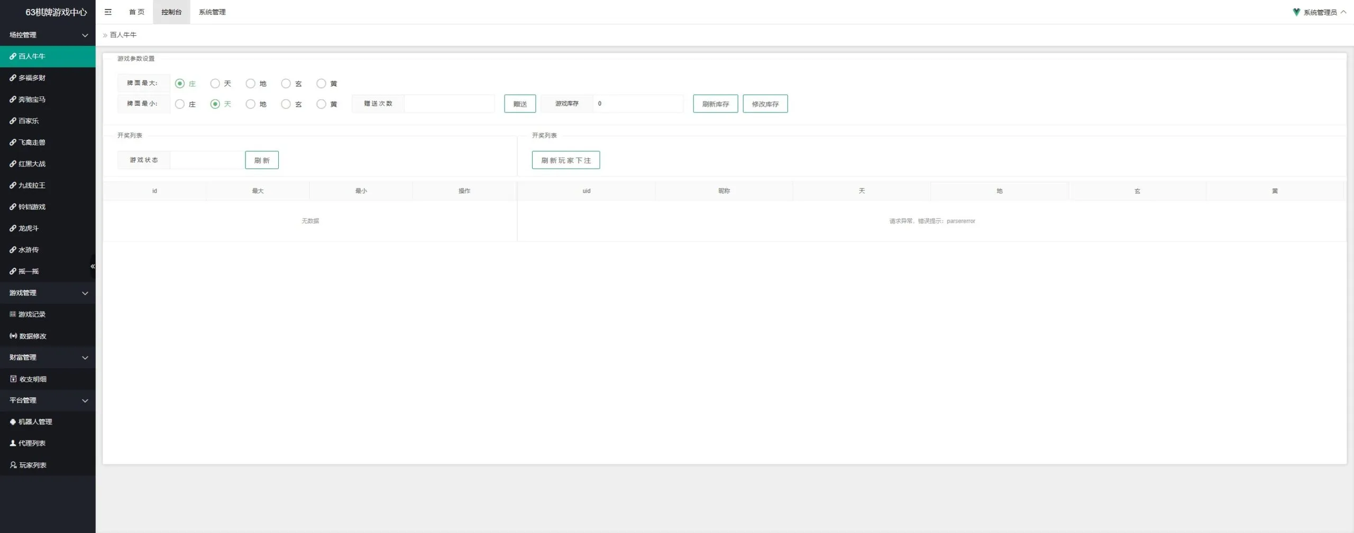Click link icon beside 多福多财
Image resolution: width=1354 pixels, height=533 pixels.
coord(13,78)
